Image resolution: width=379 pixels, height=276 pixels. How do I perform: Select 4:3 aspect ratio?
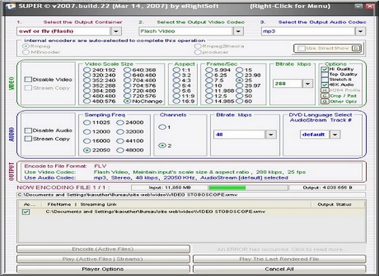pyautogui.click(x=176, y=80)
